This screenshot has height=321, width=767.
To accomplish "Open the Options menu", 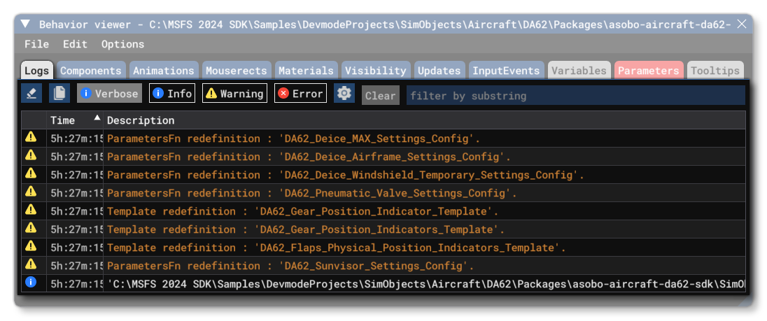I will pyautogui.click(x=122, y=44).
